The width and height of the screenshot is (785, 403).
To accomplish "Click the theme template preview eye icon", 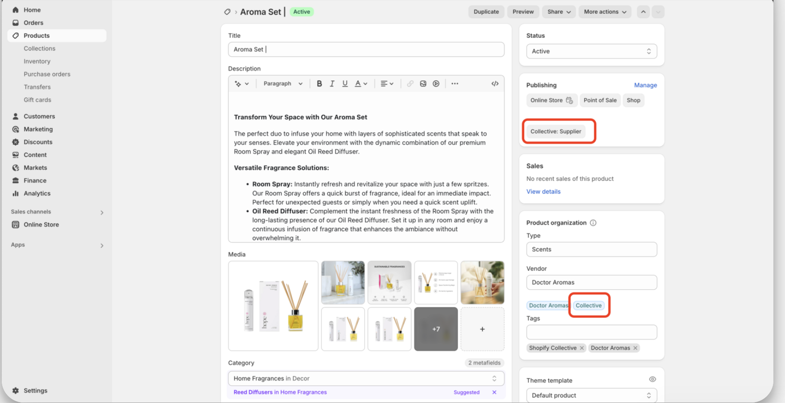I will [652, 379].
